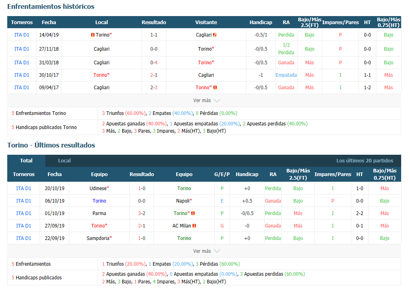
Task: Select blue Torino team name on 06/10/19
Action: [99, 201]
